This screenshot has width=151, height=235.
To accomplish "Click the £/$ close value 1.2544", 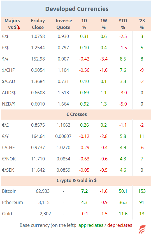I will (x=38, y=48).
